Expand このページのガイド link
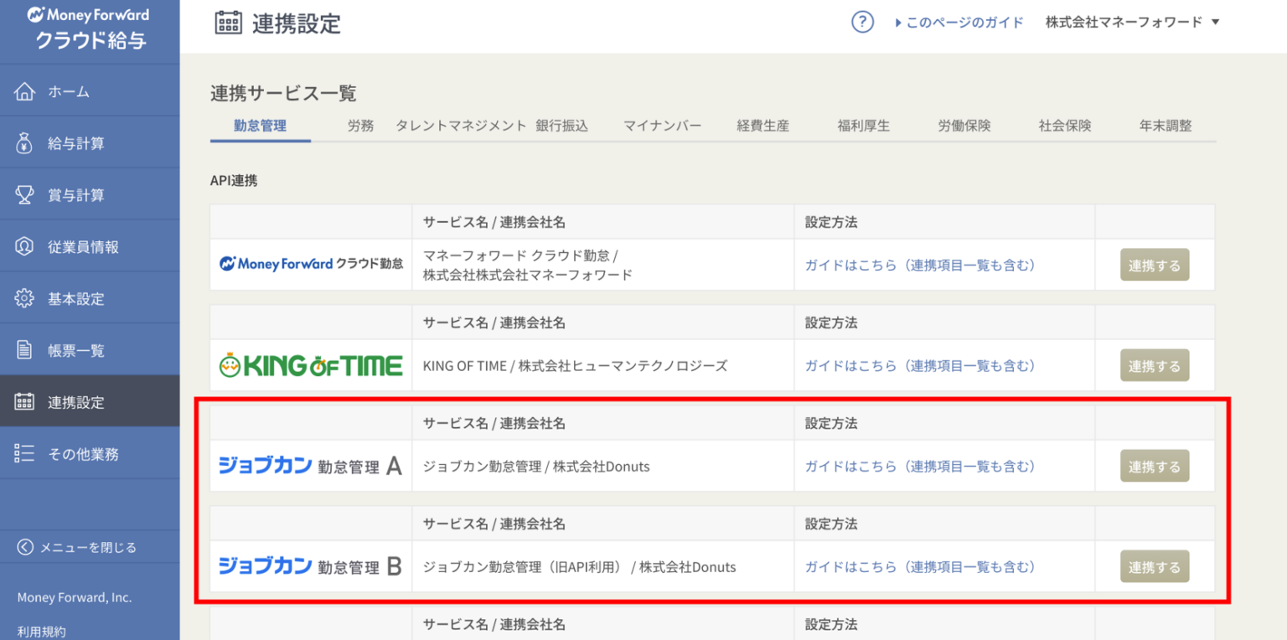This screenshot has height=640, width=1287. pos(959,23)
